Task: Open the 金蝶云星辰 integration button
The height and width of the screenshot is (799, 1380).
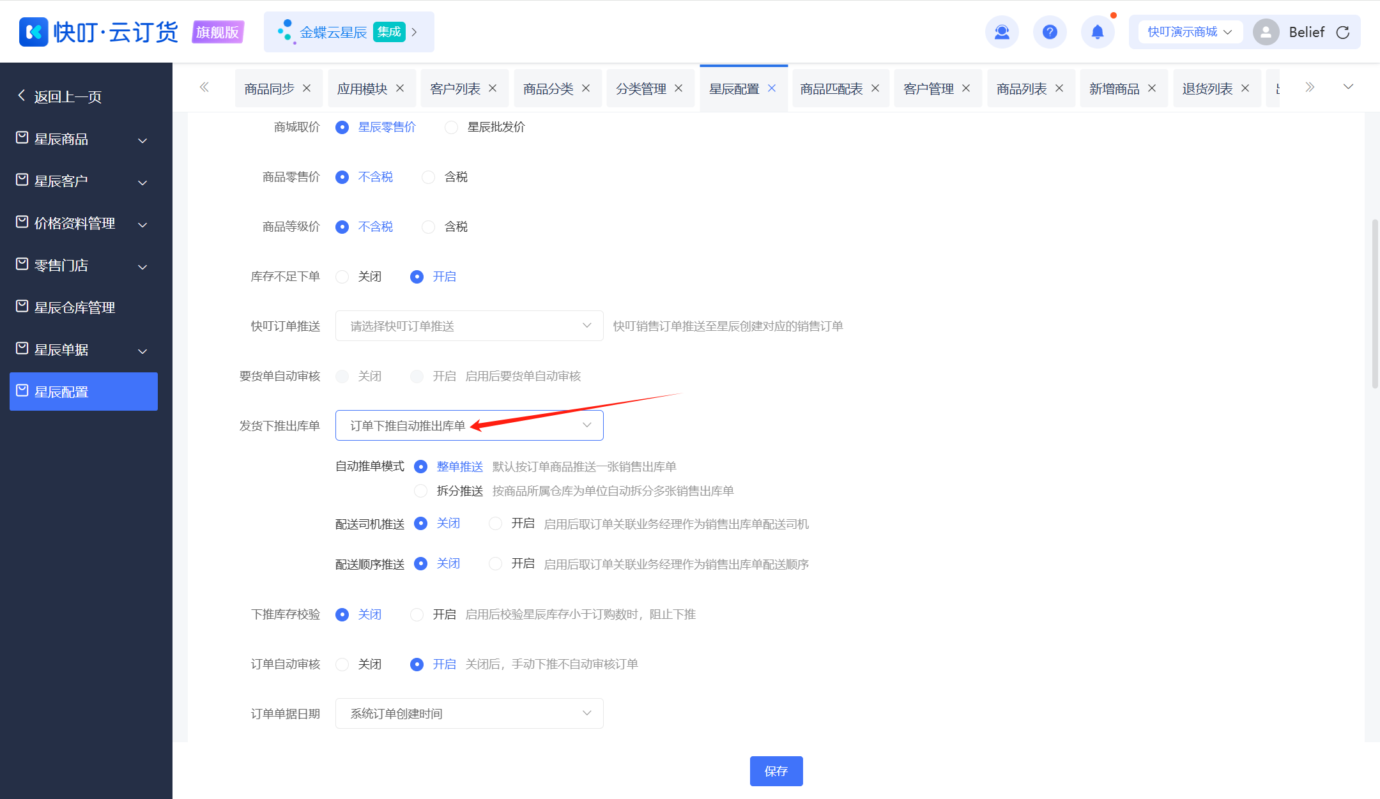Action: click(x=349, y=32)
